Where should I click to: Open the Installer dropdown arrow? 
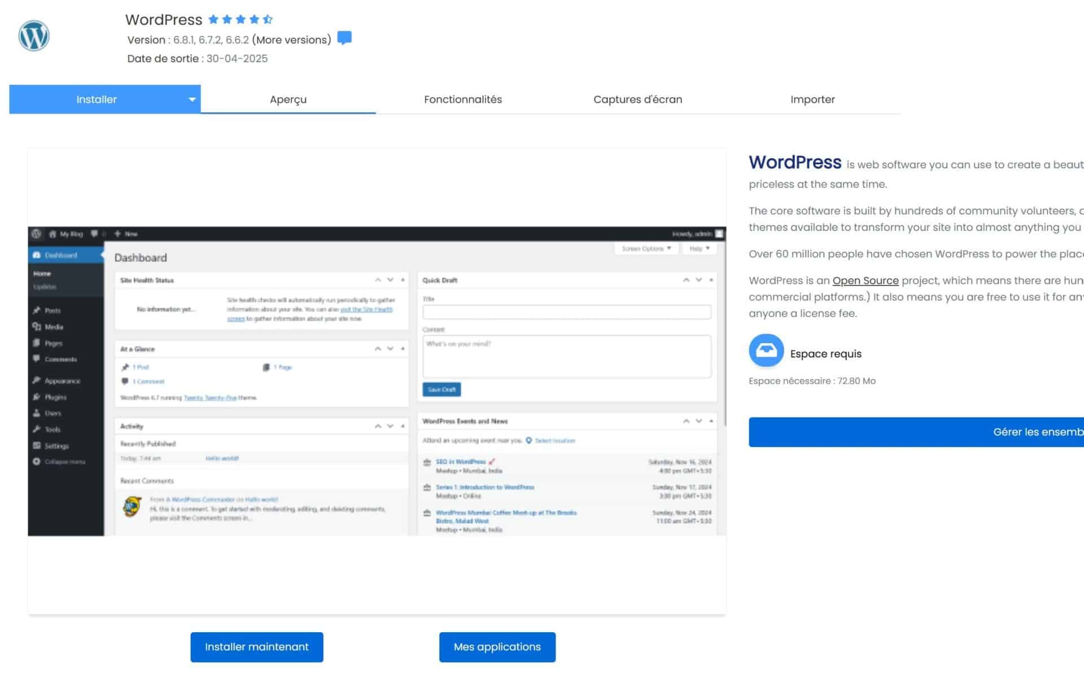(x=192, y=99)
